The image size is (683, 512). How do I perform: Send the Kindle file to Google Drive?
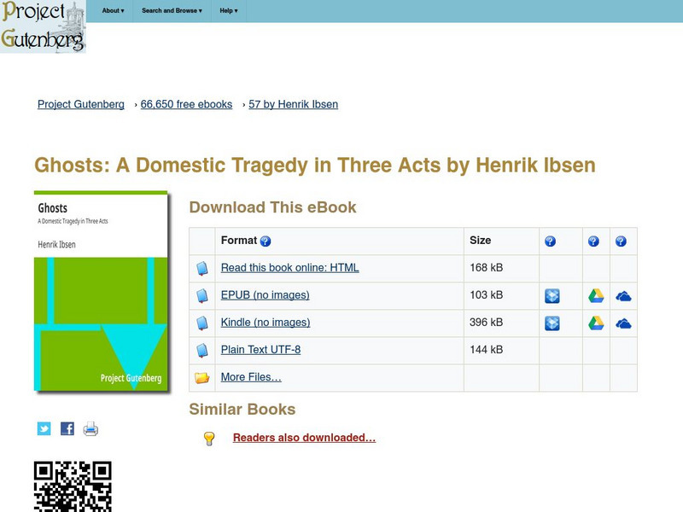click(595, 323)
